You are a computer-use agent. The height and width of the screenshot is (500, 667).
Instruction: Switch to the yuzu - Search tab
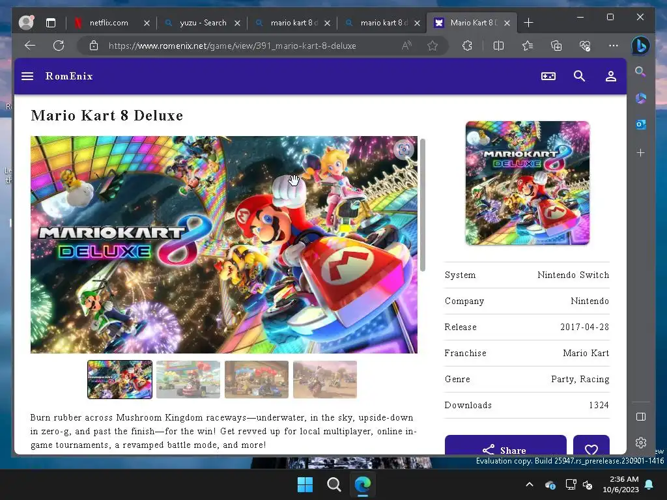click(x=203, y=23)
